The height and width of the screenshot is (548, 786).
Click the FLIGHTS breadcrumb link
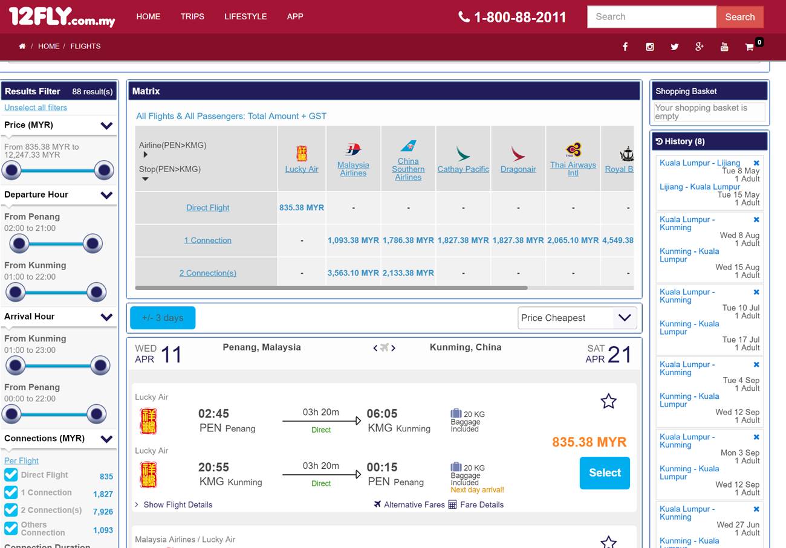point(85,46)
